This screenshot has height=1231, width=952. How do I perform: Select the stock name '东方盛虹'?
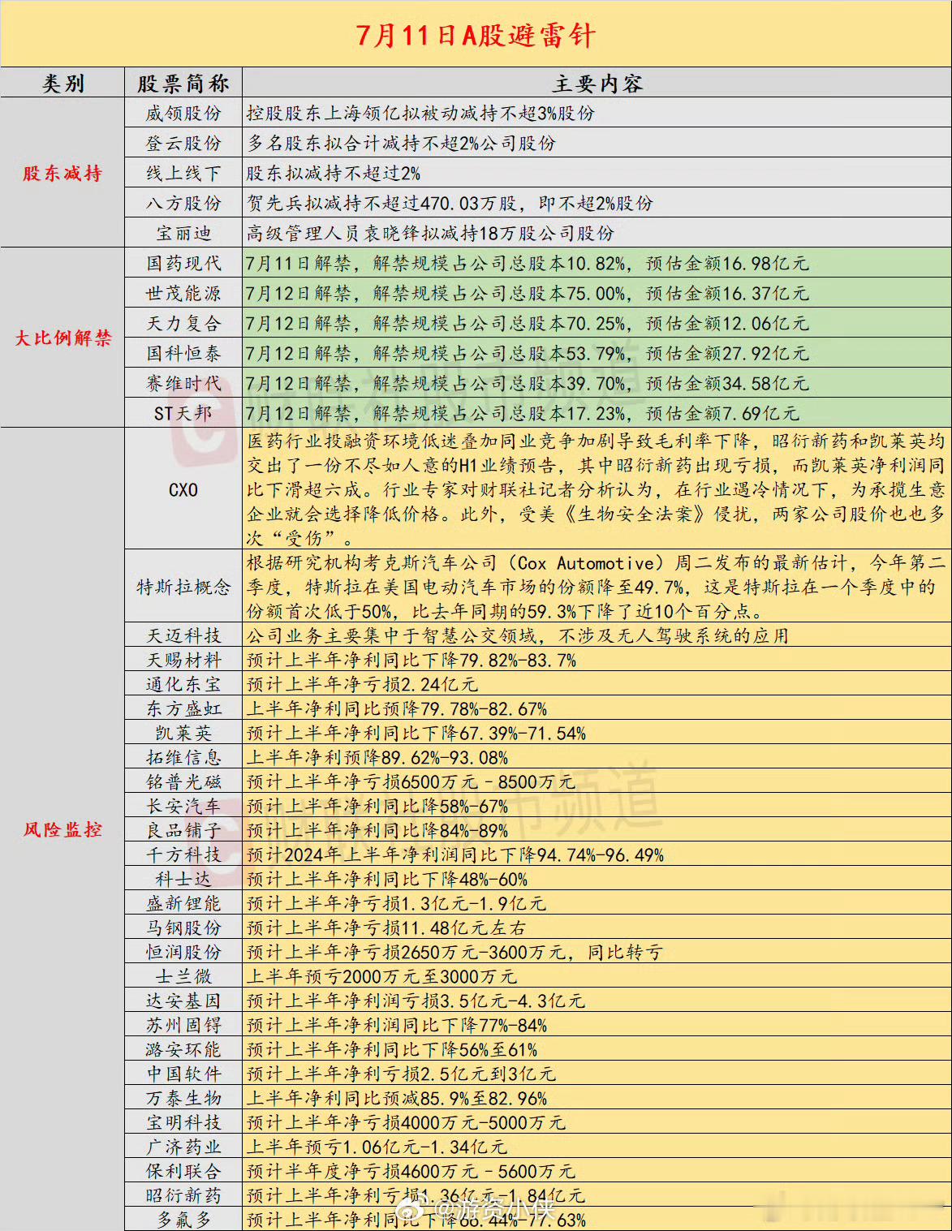click(183, 708)
